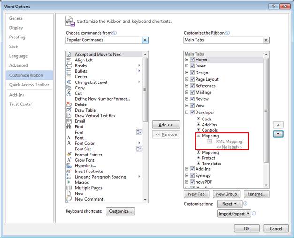This screenshot has height=238, width=294.
Task: Click the Align Left command icon
Action: click(x=69, y=60)
